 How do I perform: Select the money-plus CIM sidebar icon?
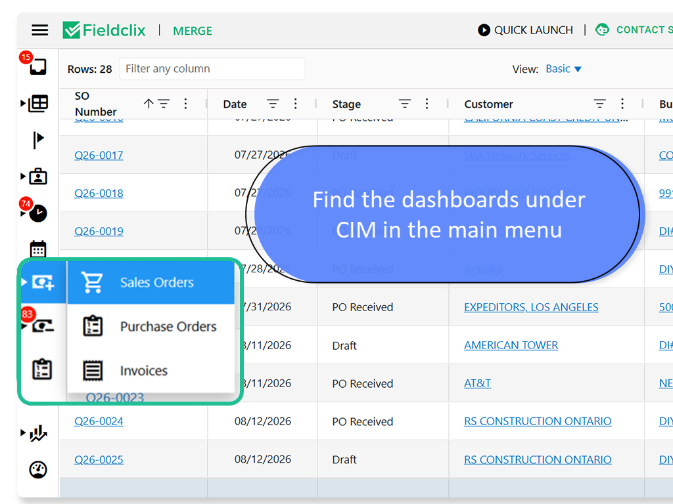pos(43,282)
